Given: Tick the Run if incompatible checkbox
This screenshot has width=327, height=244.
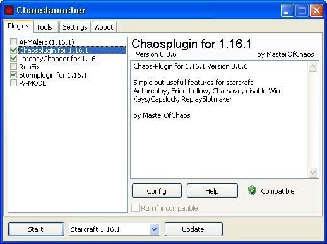Looking at the screenshot, I should coord(135,208).
